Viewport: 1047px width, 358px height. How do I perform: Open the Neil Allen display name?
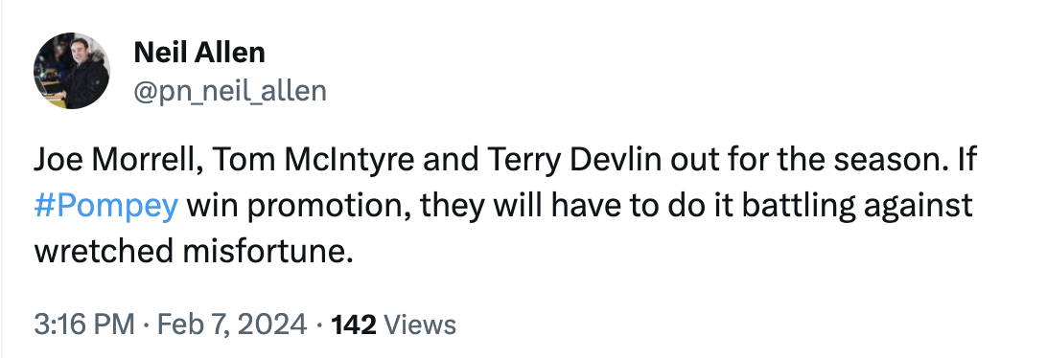coord(199,52)
